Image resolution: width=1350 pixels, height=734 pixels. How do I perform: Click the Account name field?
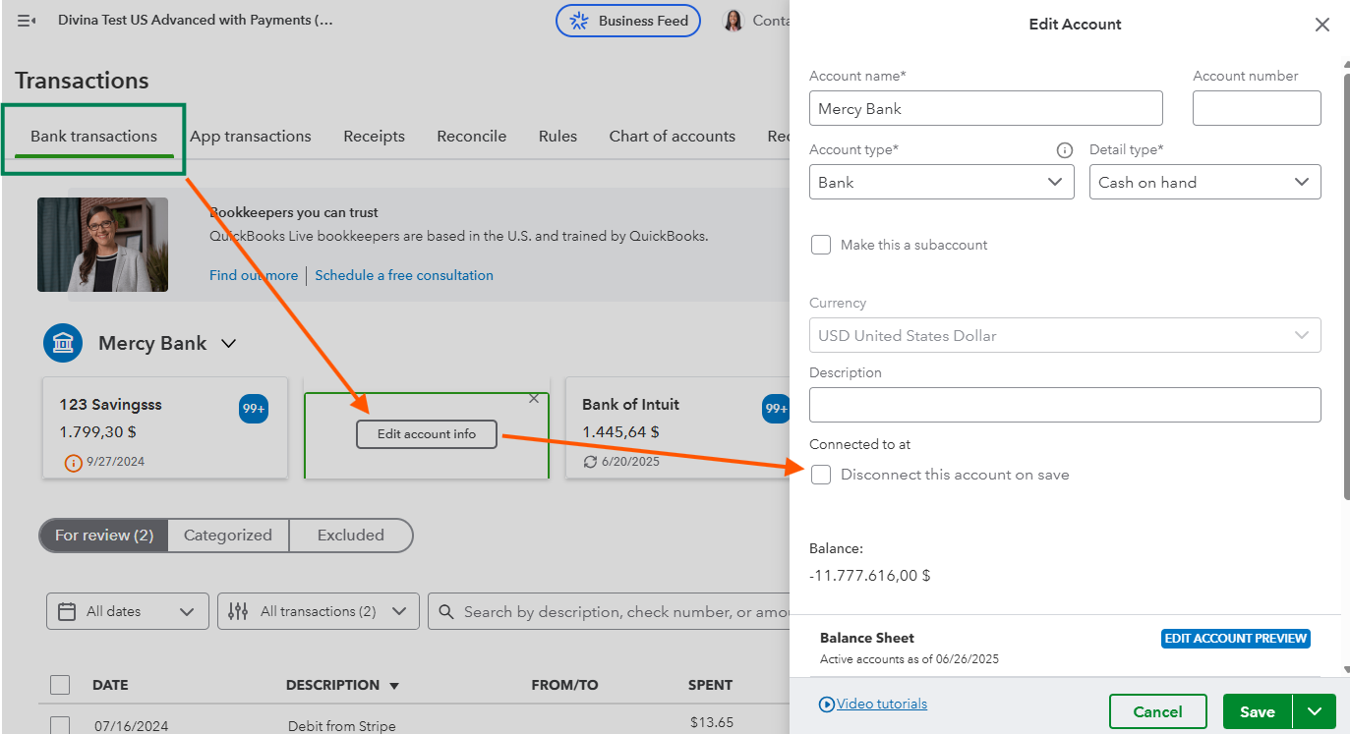click(986, 108)
